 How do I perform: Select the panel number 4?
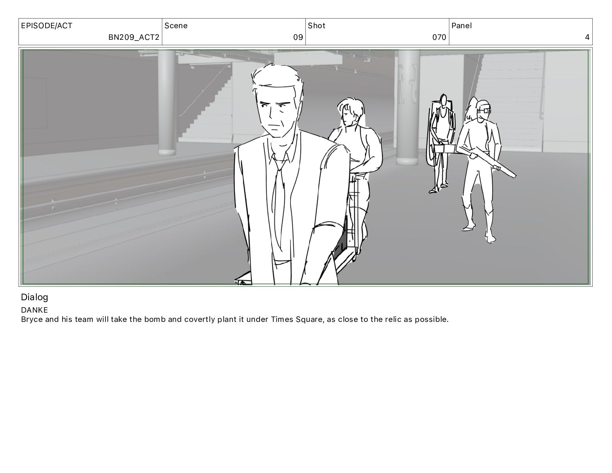click(x=587, y=37)
